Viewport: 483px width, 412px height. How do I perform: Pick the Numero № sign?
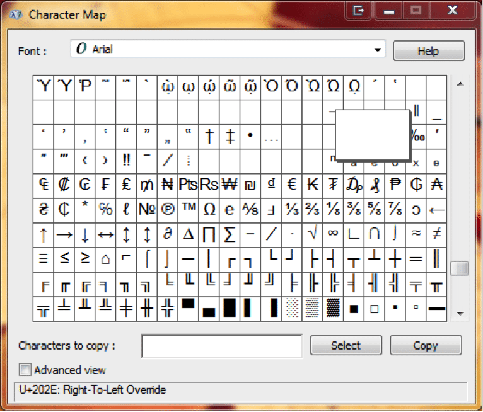tap(146, 209)
